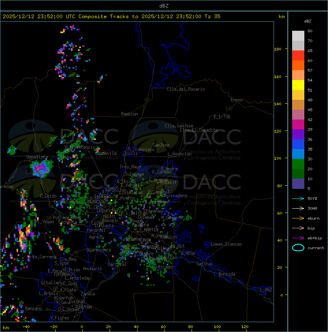Click the 'Catitas' label on map
The height and width of the screenshot is (332, 328).
point(205,264)
